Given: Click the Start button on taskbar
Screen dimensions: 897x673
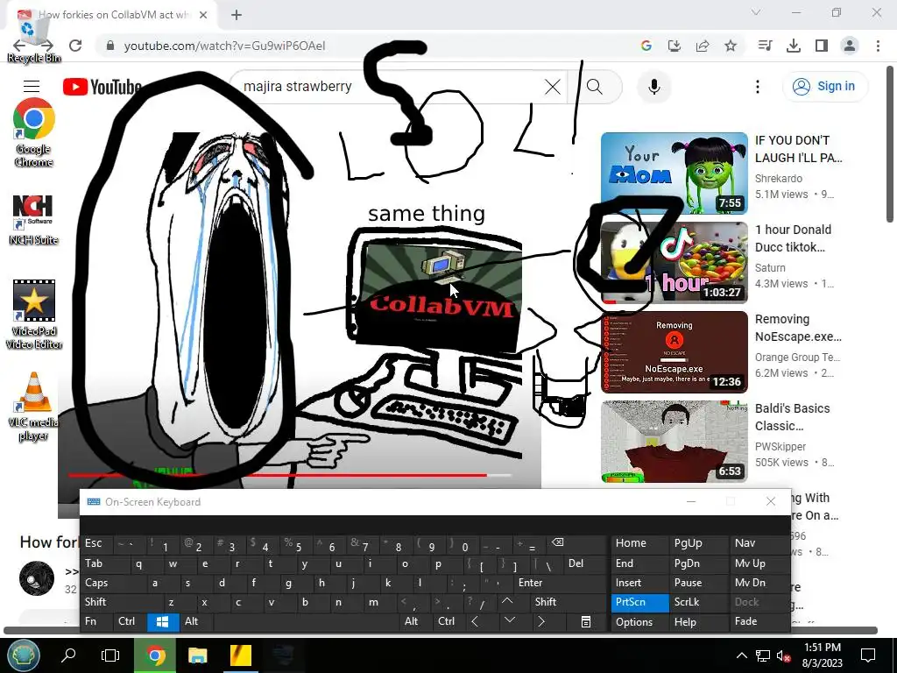Looking at the screenshot, I should point(23,655).
